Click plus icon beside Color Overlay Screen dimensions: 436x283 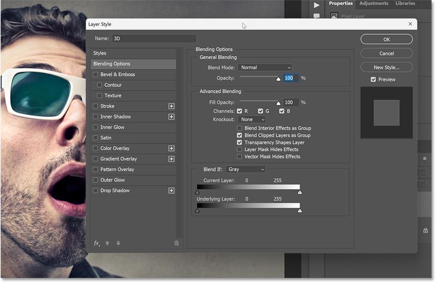pyautogui.click(x=171, y=148)
